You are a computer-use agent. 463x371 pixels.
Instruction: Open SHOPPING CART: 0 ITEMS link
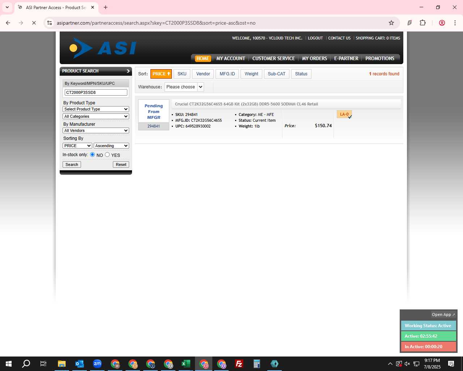[x=378, y=38]
